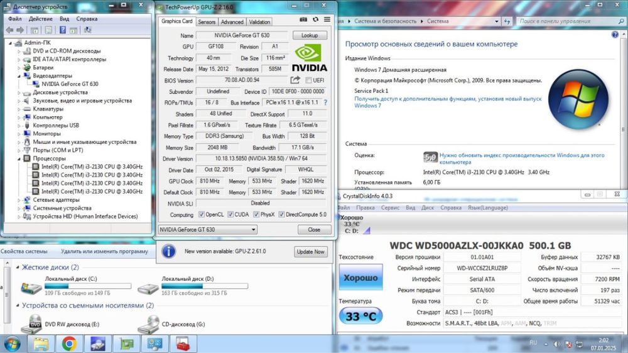Select NVIDIA GeForce GT 630 in device tree
The height and width of the screenshot is (353, 628).
tap(70, 84)
